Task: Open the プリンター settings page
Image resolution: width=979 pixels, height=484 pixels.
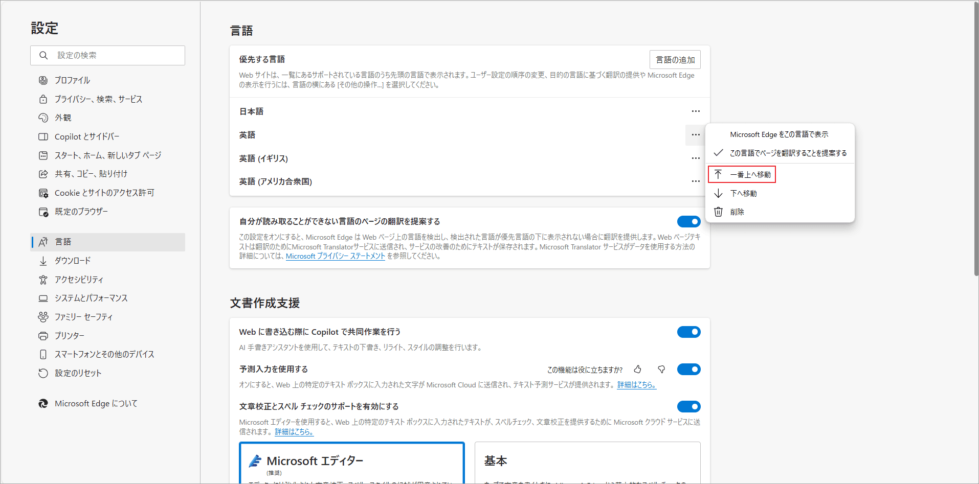Action: 108,336
